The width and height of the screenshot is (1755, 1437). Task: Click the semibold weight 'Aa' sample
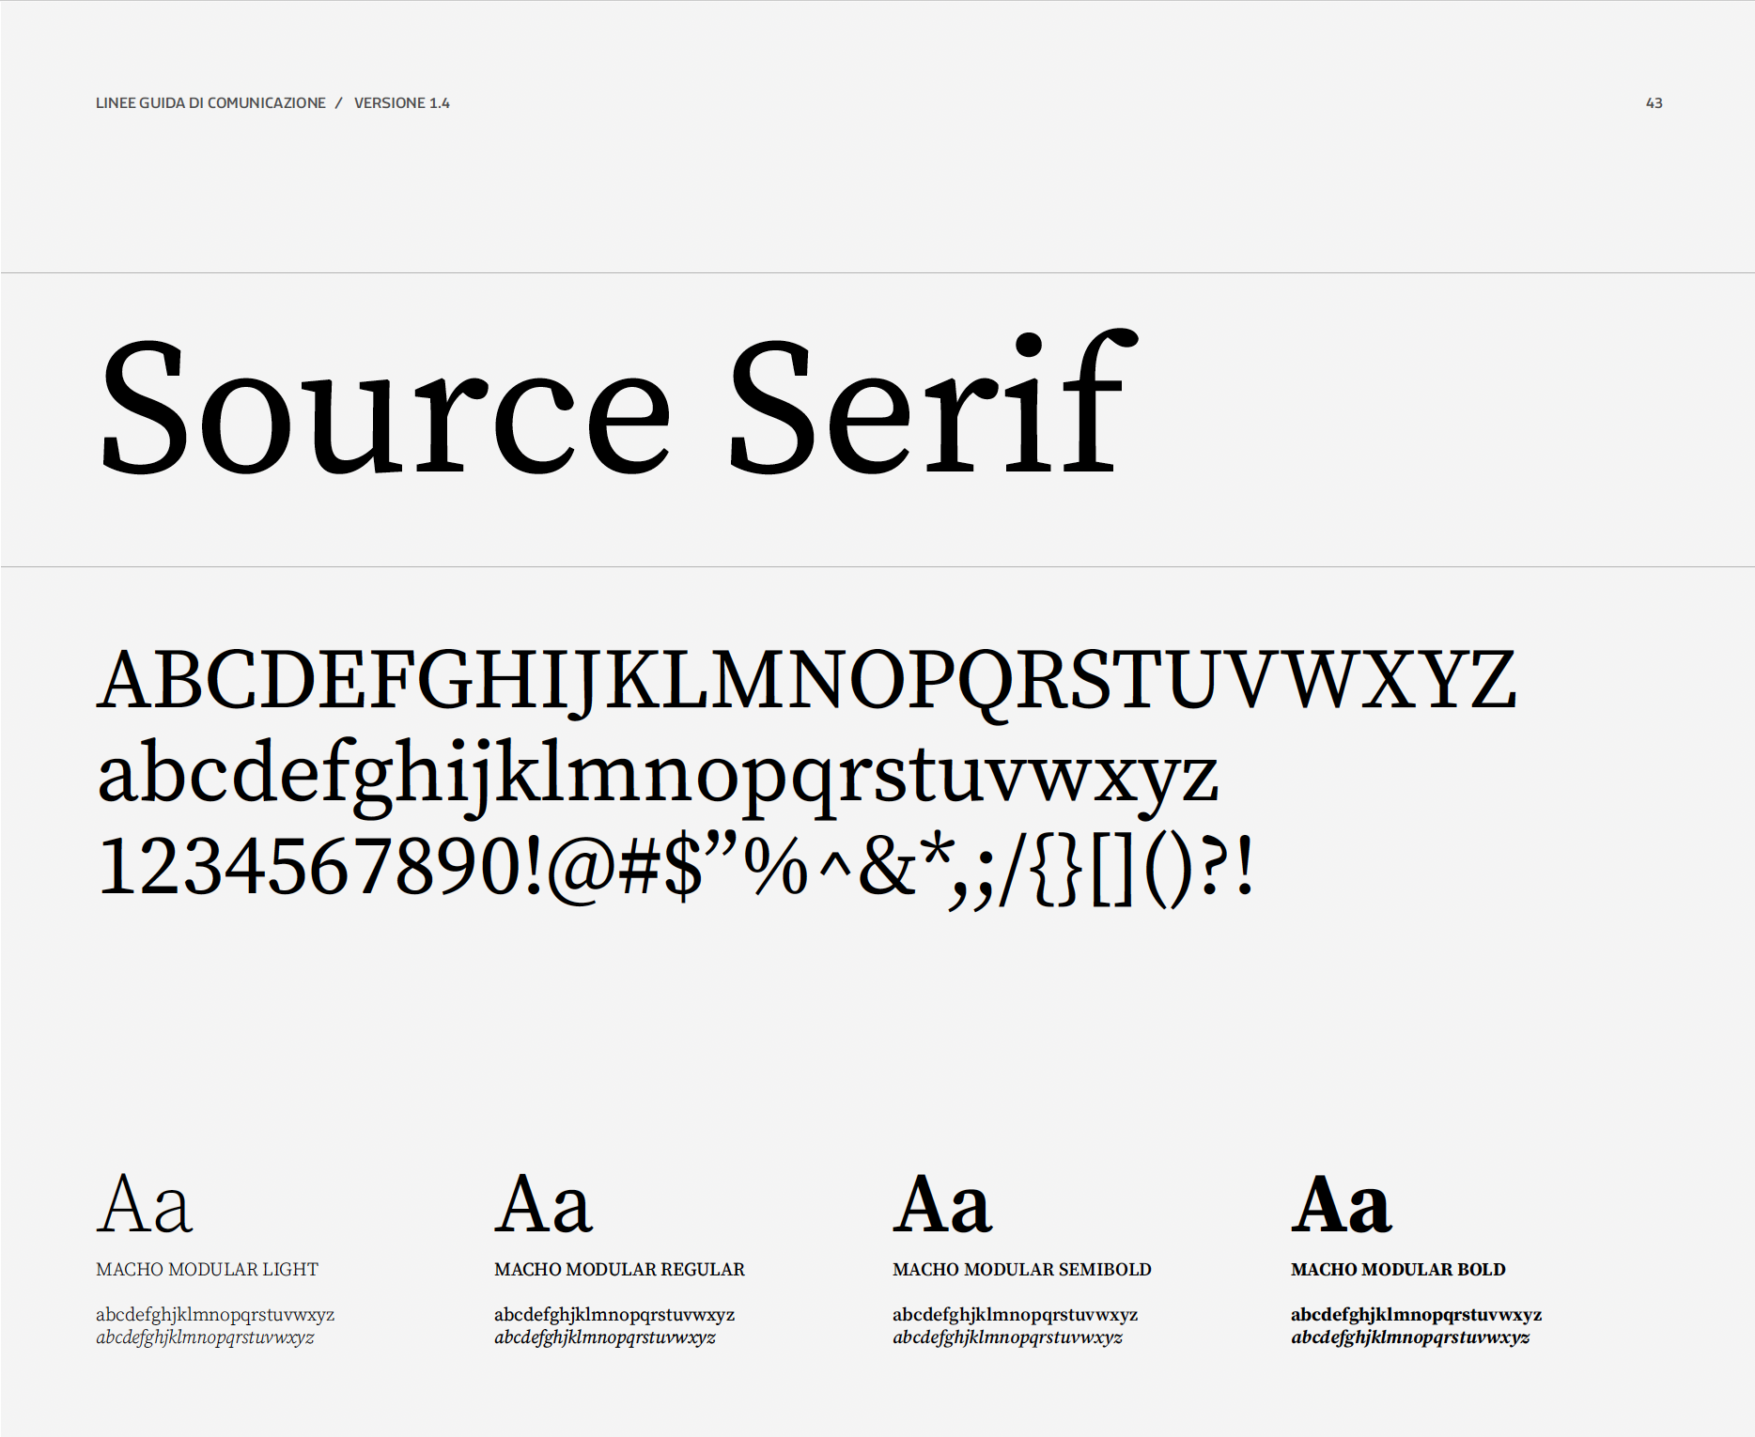coord(942,1204)
